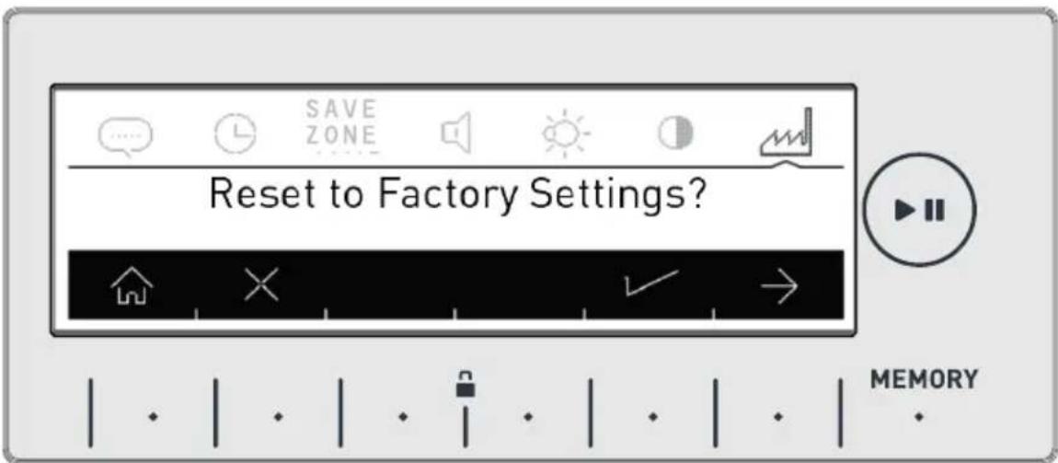Select the SAVE ZONE menu item

(x=340, y=126)
